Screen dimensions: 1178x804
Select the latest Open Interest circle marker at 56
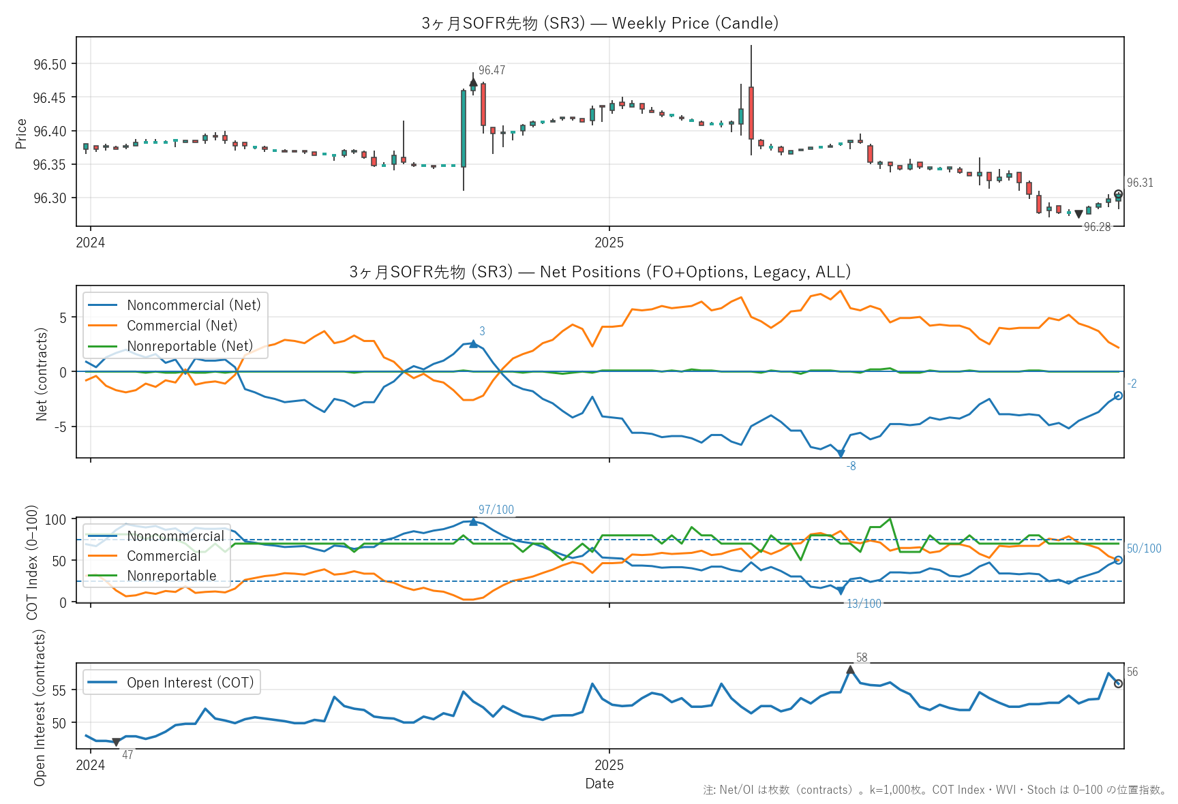[1118, 683]
